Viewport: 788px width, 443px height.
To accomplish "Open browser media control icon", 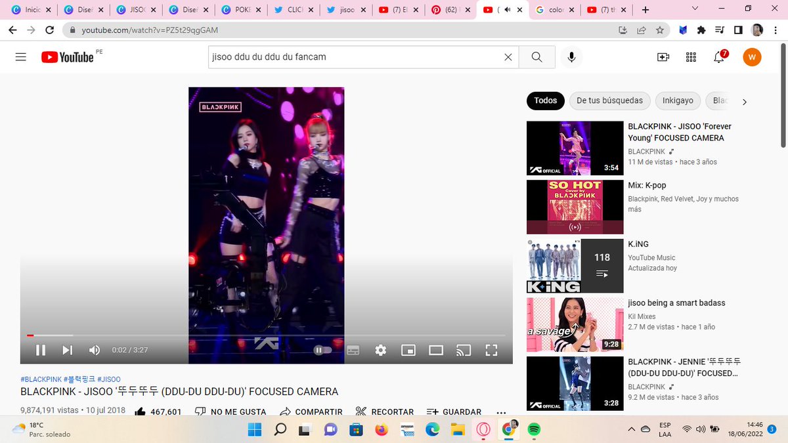I will click(720, 30).
